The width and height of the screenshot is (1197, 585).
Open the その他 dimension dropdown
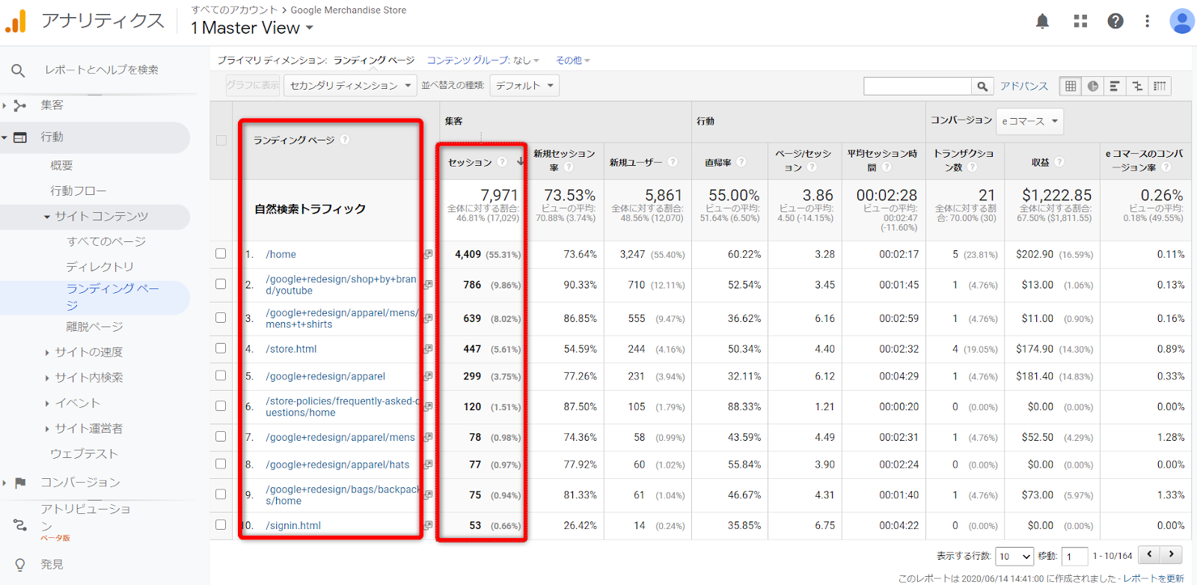click(572, 61)
